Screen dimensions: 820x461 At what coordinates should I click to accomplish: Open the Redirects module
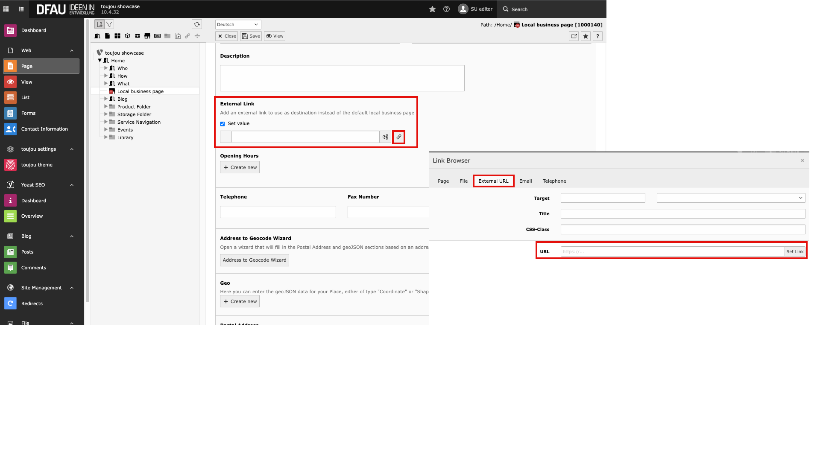coord(32,303)
